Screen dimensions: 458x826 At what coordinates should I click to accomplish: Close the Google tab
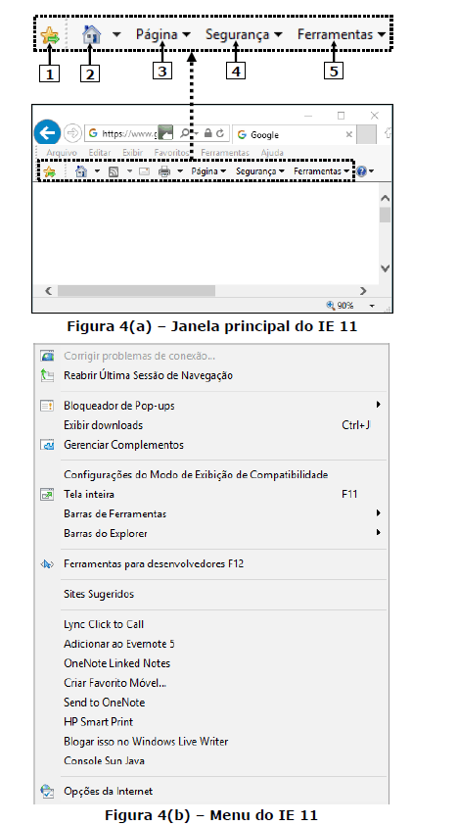point(348,134)
